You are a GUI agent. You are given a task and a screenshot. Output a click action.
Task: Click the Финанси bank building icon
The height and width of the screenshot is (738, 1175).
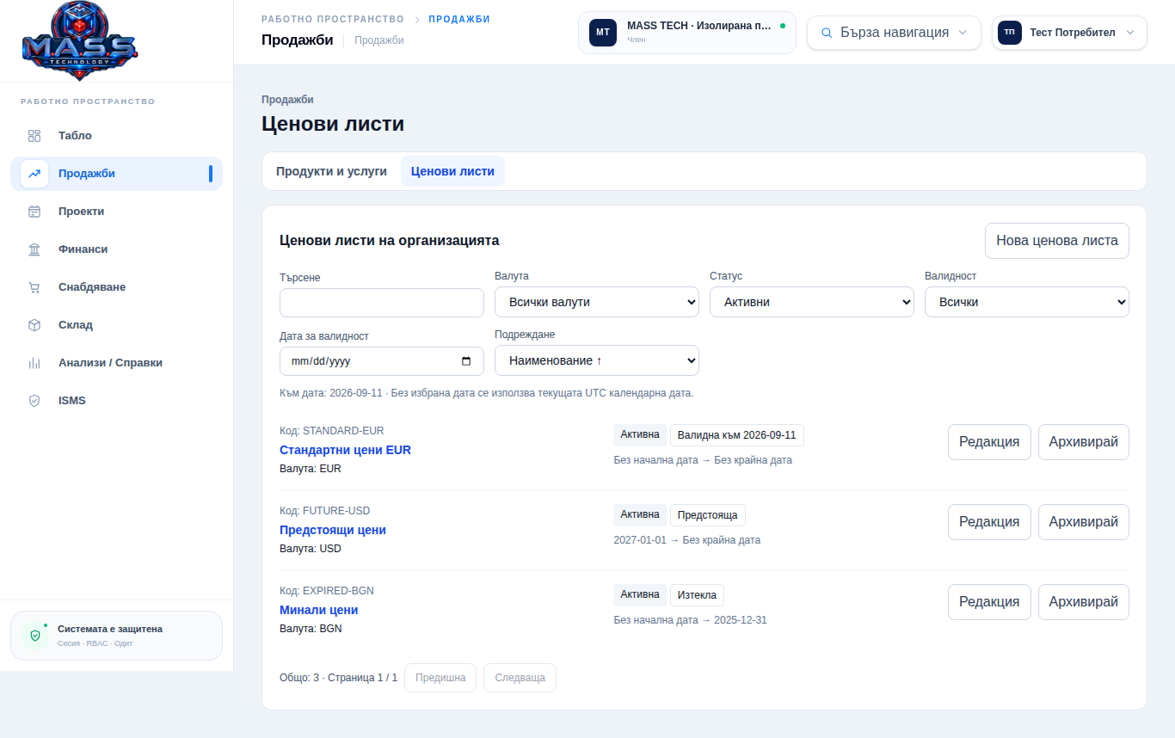34,249
